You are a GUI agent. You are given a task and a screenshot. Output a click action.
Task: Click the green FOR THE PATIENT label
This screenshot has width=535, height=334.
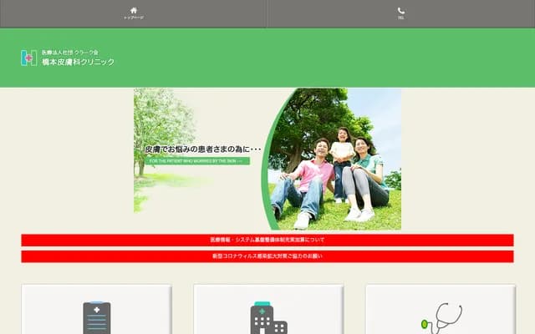click(x=197, y=161)
